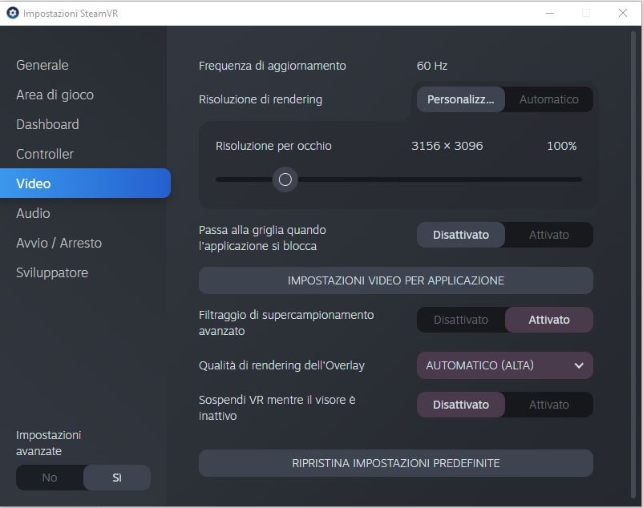Go to the Controller settings section
The height and width of the screenshot is (508, 643).
45,154
